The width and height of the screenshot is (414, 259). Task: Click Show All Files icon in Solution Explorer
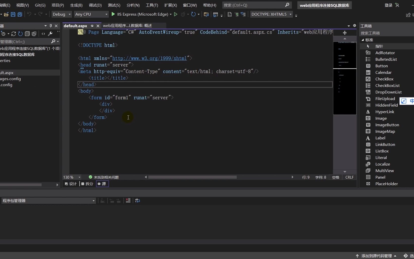coord(34,34)
